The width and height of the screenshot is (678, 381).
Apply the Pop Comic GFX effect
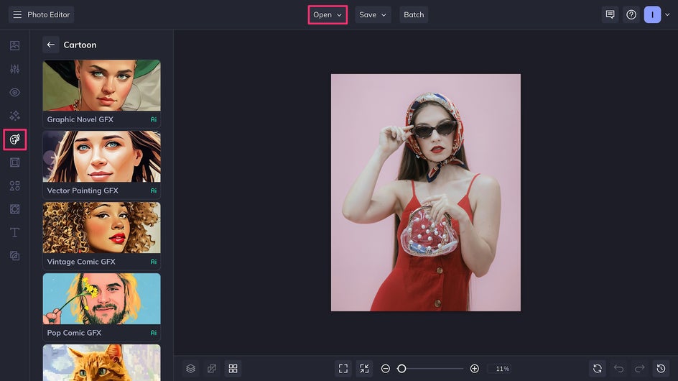[x=101, y=306]
